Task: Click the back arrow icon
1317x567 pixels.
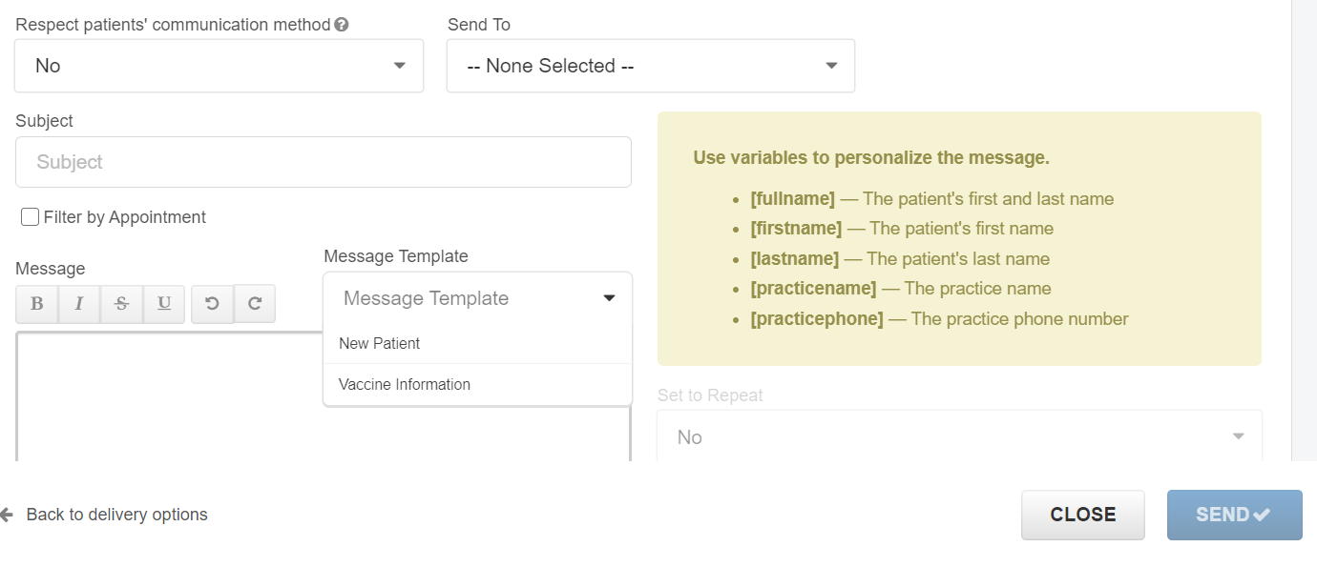Action: tap(7, 515)
